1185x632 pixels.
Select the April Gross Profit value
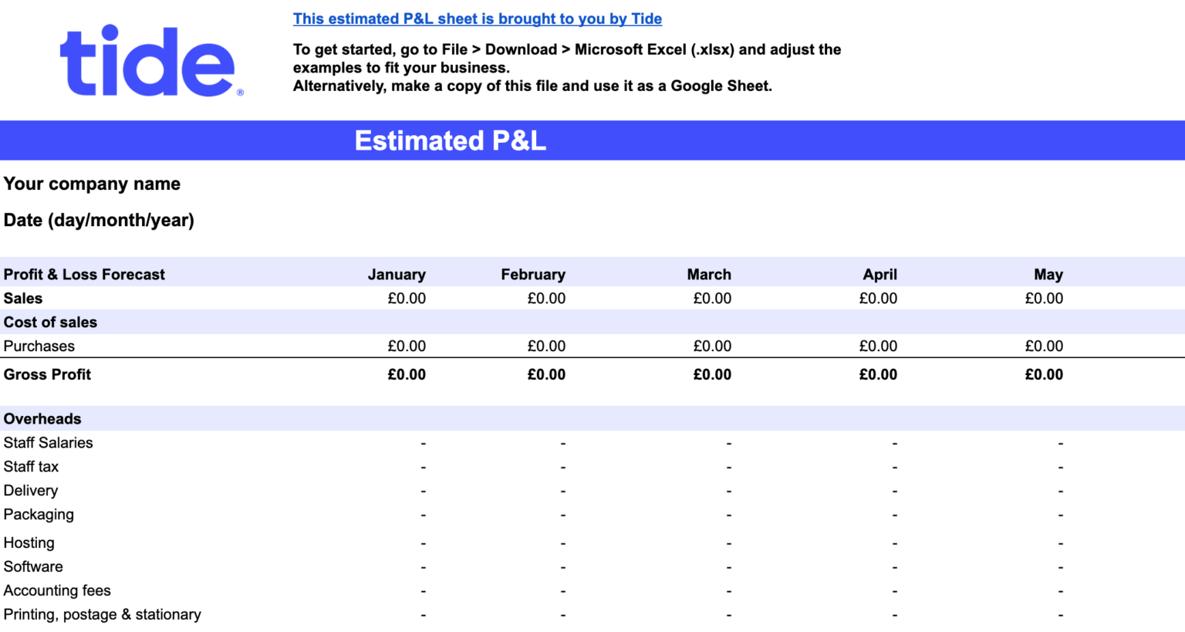click(x=878, y=375)
